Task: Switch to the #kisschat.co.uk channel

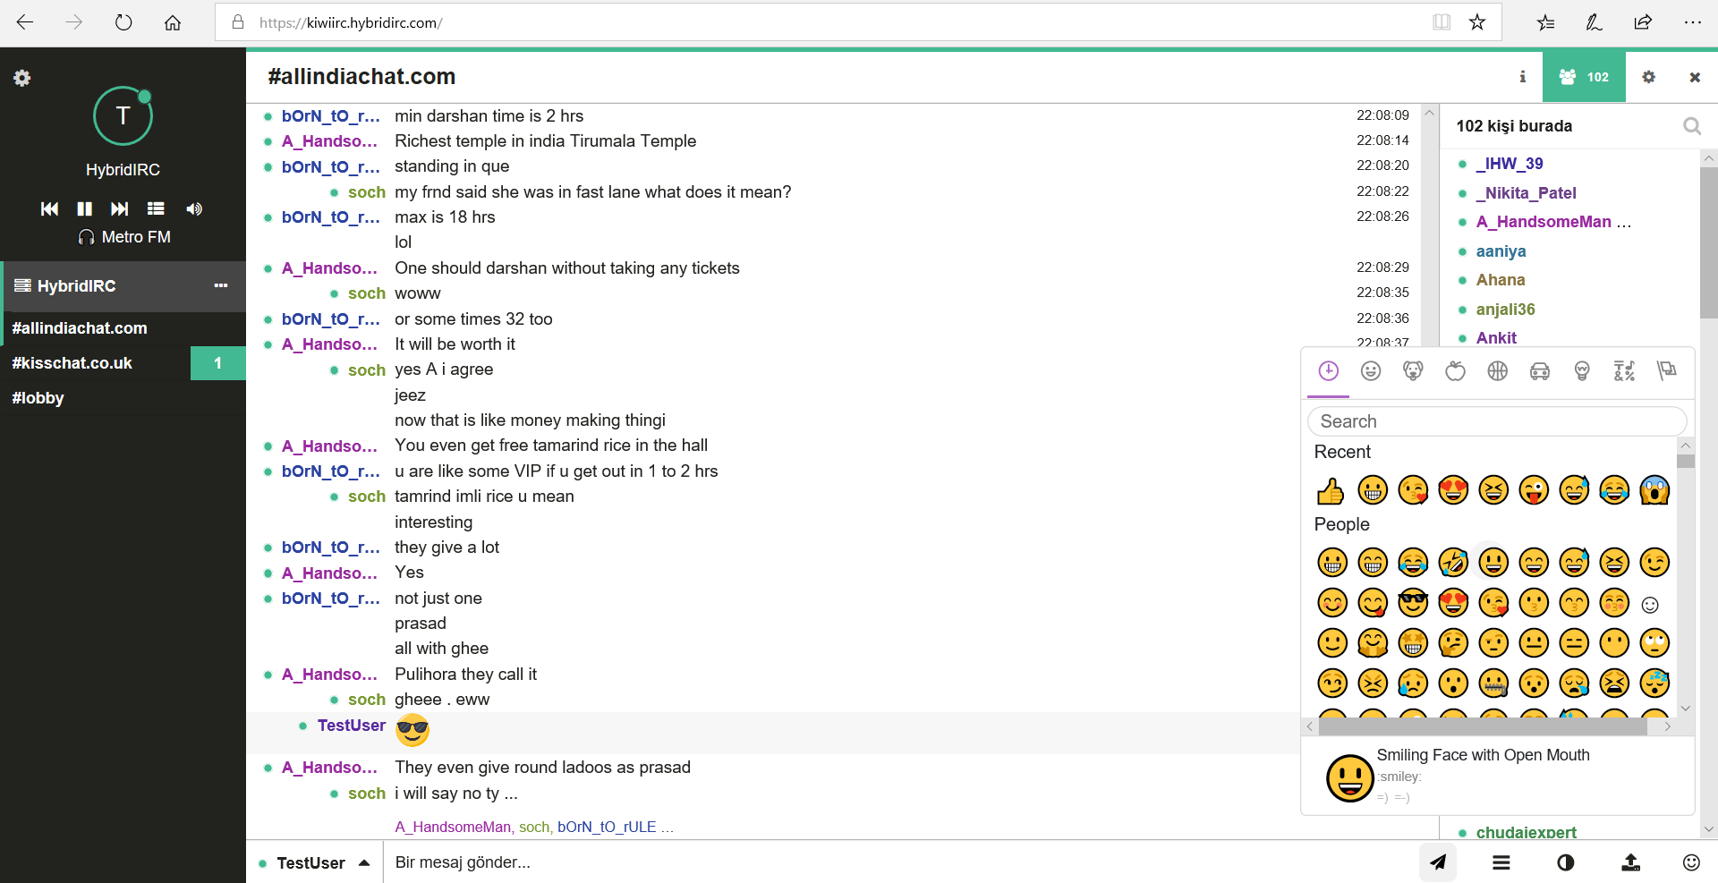Action: coord(72,363)
